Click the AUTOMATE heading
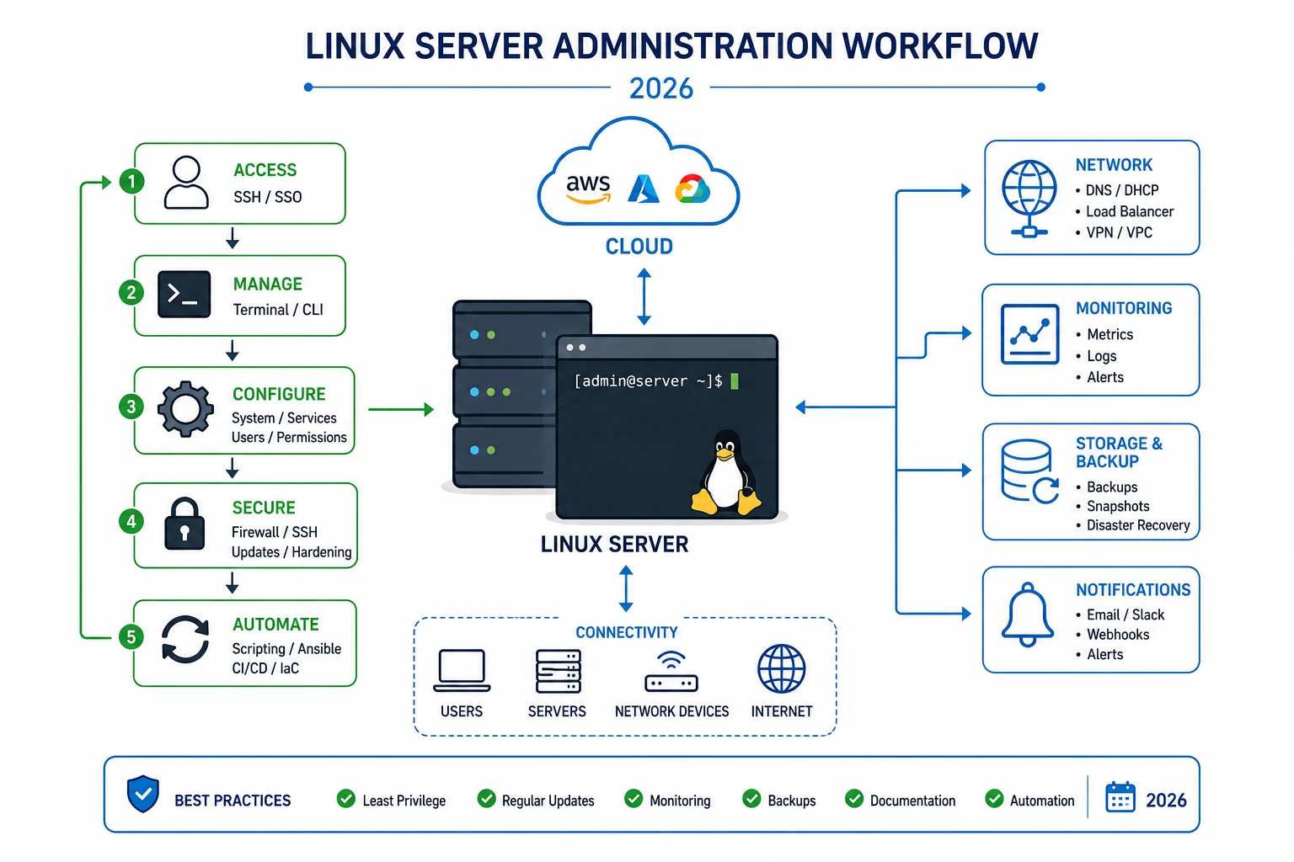This screenshot has width=1294, height=862. pos(275,625)
